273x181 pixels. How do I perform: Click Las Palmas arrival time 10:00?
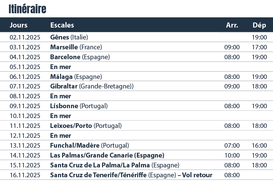[232, 155]
